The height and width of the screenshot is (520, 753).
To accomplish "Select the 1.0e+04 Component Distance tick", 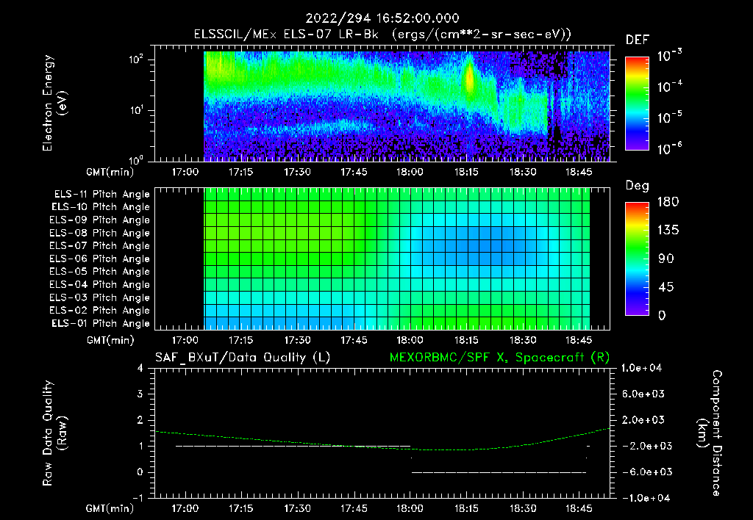I will click(x=641, y=369).
